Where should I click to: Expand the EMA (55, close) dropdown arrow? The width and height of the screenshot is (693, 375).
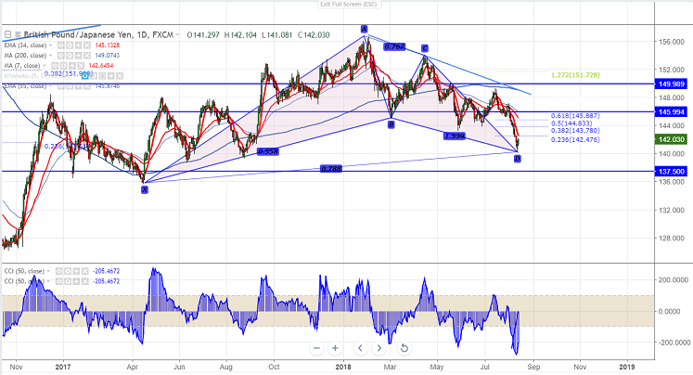pos(51,85)
